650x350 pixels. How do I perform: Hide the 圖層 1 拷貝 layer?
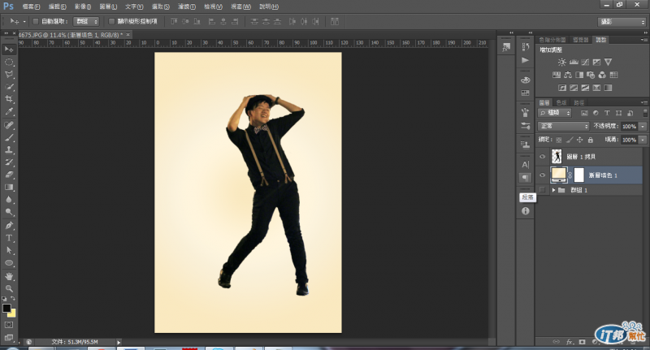click(x=543, y=155)
